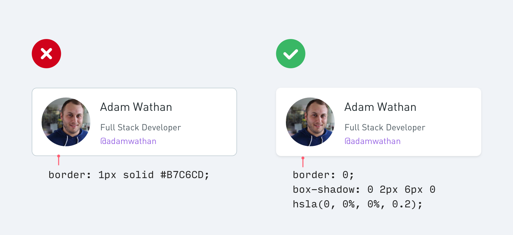Click Adam Wathan name in bordered card
The height and width of the screenshot is (235, 513).
136,107
